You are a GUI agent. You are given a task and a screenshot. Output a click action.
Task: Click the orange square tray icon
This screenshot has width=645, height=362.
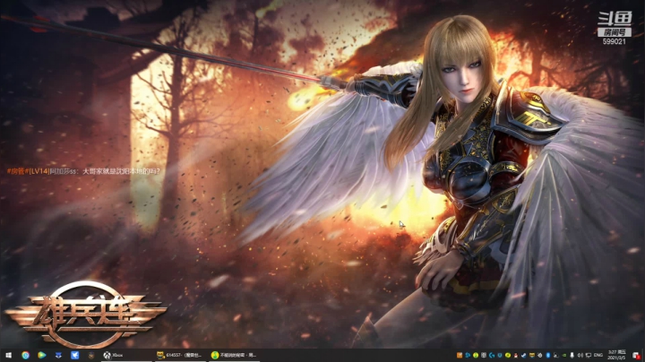pos(459,355)
